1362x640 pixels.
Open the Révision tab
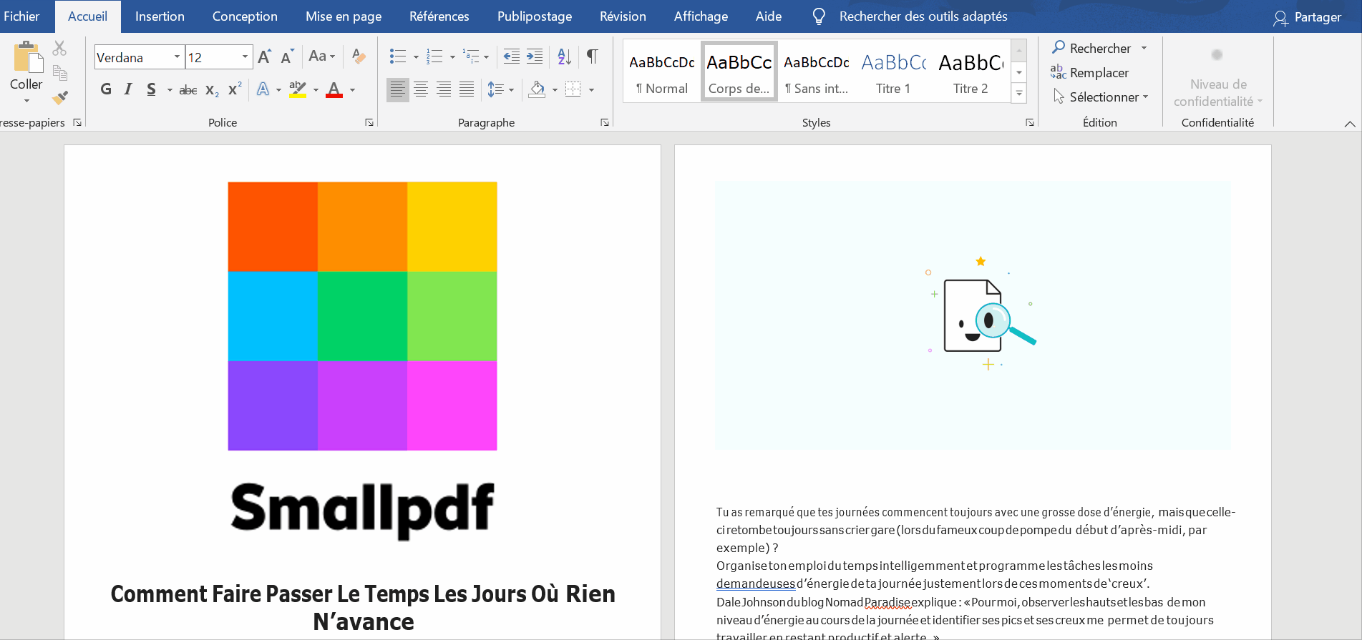(x=623, y=16)
